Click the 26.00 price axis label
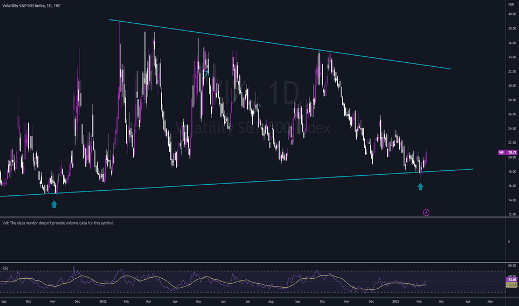519x306 pixels. click(512, 114)
